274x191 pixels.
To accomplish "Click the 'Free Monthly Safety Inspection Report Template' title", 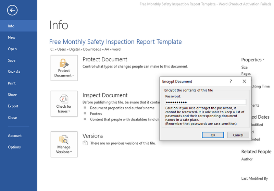I will click(x=115, y=41).
